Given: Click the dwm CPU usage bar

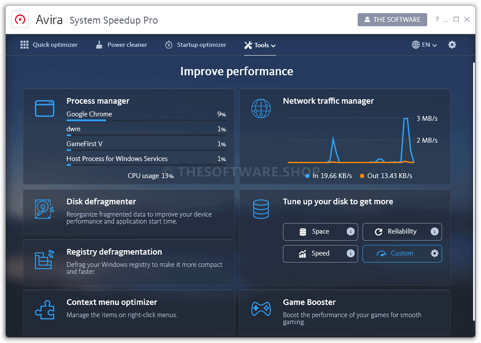Looking at the screenshot, I should pos(146,135).
